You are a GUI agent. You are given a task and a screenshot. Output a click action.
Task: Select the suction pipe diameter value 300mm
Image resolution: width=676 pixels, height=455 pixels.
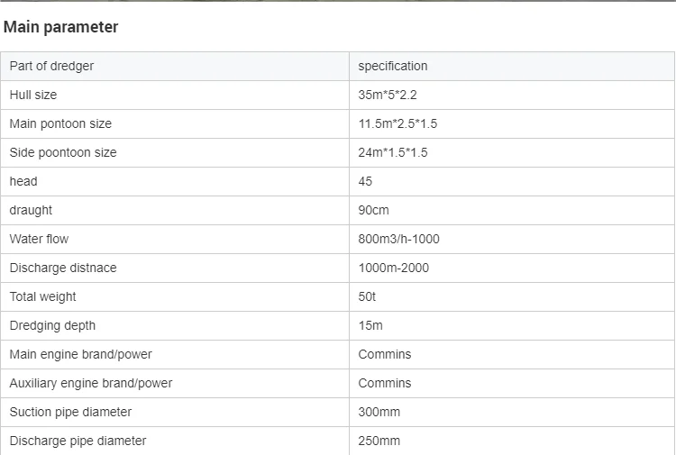click(x=379, y=412)
